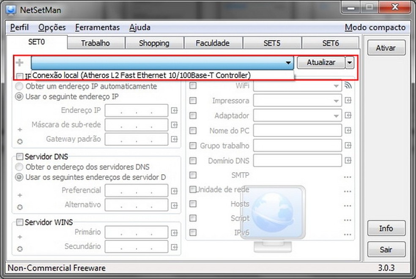
Task: Click the star icon beside Gateway padrão
Action: point(19,142)
